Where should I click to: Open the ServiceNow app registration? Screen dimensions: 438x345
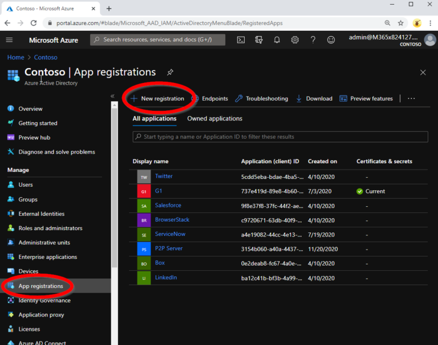(x=170, y=234)
